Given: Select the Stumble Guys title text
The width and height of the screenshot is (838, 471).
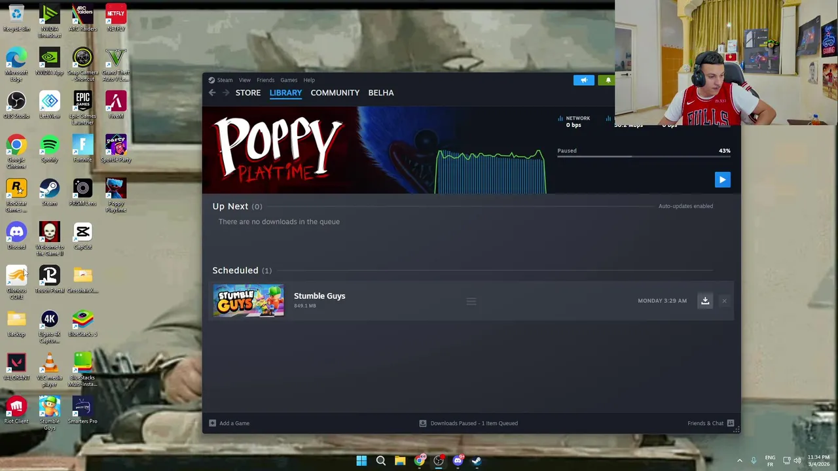Looking at the screenshot, I should click(x=319, y=296).
